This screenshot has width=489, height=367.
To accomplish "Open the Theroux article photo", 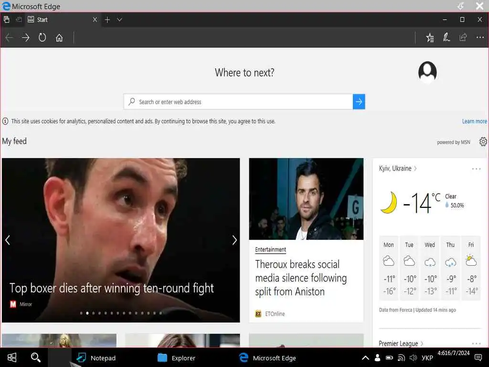I will click(x=306, y=199).
